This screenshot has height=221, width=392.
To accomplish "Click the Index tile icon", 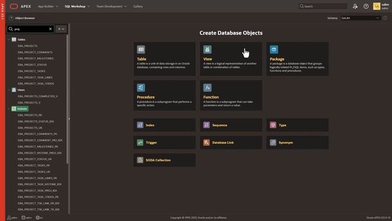I will tap(140, 125).
